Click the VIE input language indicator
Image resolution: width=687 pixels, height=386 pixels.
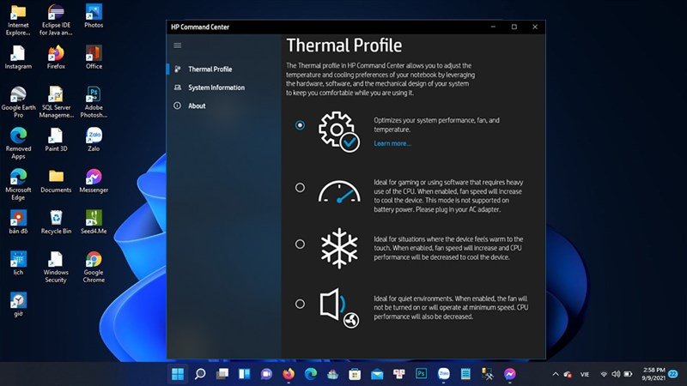coord(585,374)
